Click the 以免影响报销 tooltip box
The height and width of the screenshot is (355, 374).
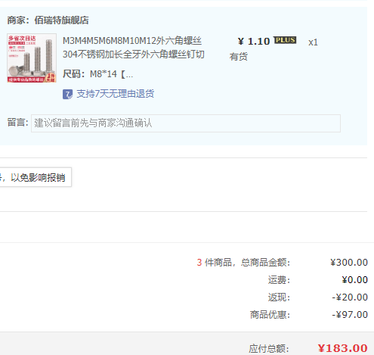coord(36,177)
